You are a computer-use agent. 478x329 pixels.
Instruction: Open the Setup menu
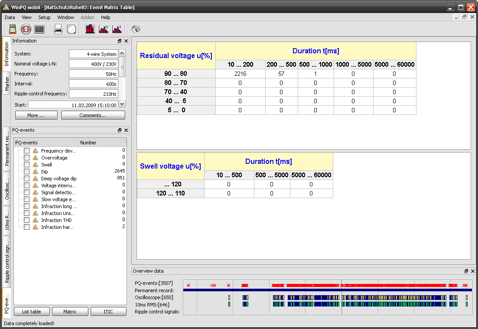(x=44, y=17)
